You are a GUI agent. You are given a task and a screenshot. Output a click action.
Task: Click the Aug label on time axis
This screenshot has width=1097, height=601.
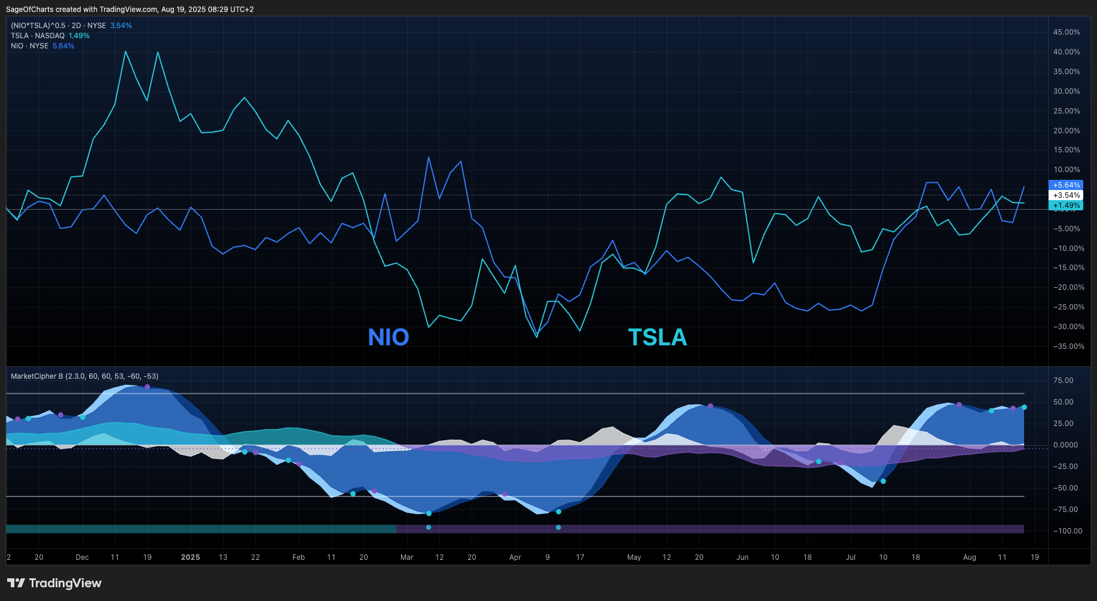click(970, 557)
